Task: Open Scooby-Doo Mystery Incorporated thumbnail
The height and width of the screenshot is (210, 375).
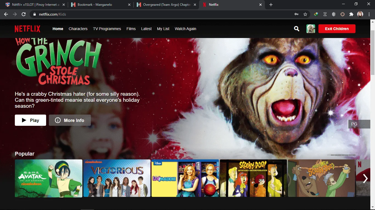Action: [x=253, y=178]
